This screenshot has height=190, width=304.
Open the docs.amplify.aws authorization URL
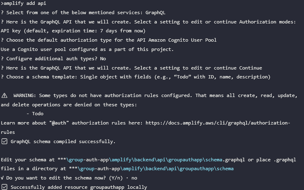tap(218, 123)
